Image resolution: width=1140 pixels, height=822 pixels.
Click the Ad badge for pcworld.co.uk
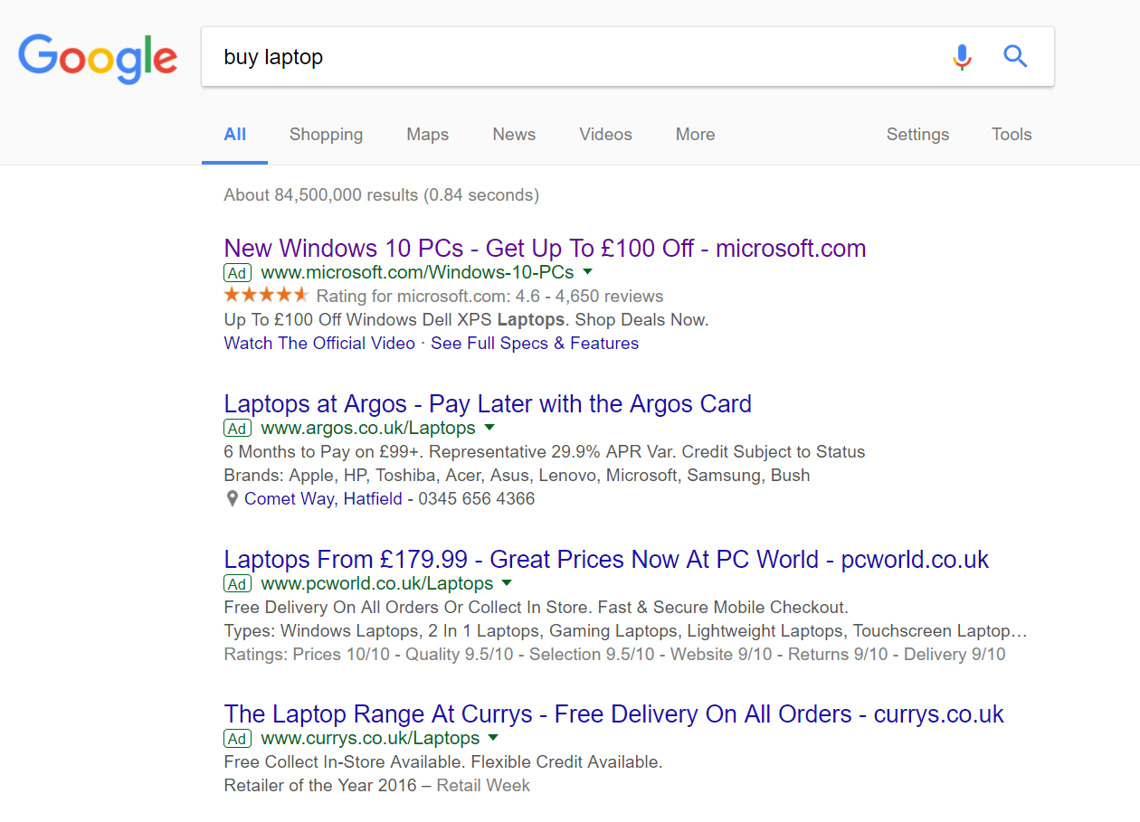pos(237,584)
